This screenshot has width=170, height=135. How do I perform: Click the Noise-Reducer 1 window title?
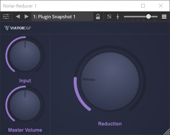tap(20, 6)
